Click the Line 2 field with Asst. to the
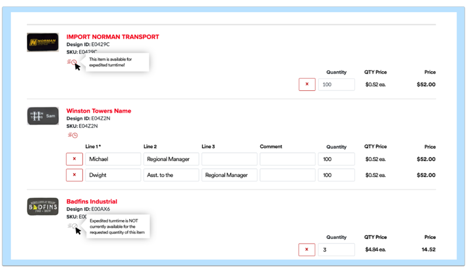Image resolution: width=467 pixels, height=275 pixels. 171,175
